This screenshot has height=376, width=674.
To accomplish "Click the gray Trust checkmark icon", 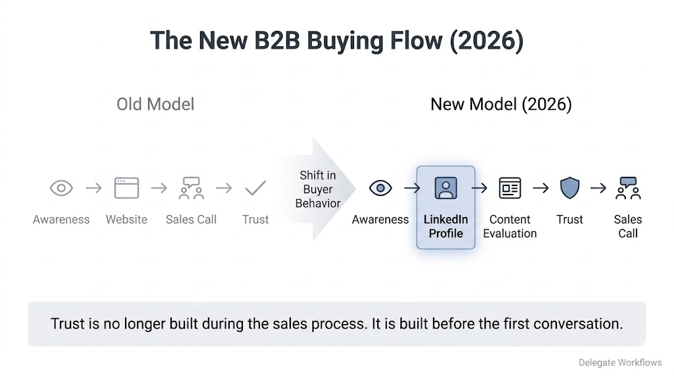I will 255,189.
